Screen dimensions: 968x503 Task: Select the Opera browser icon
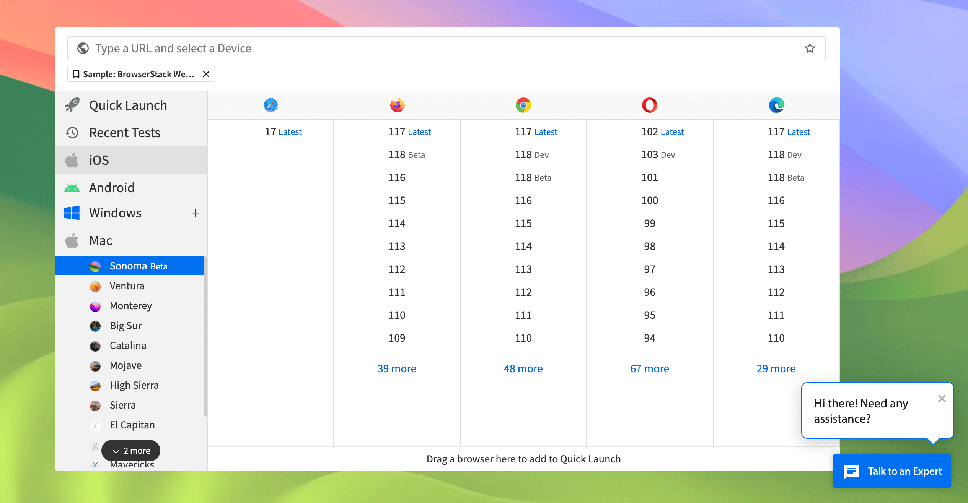(x=649, y=105)
